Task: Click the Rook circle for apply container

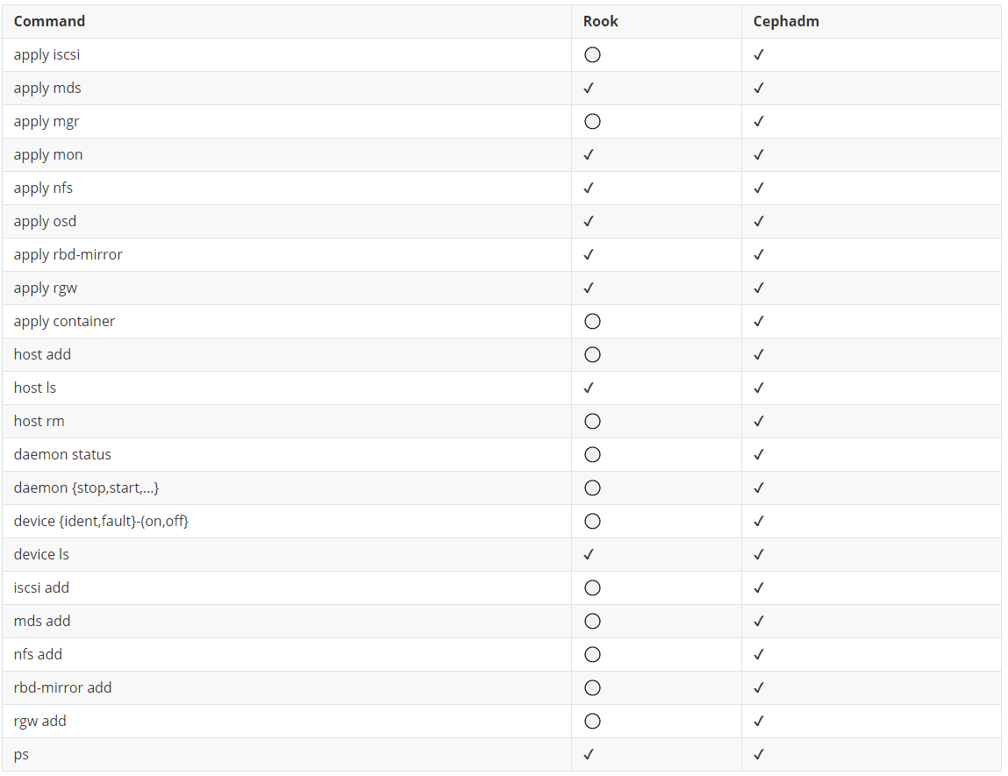Action: coord(592,321)
